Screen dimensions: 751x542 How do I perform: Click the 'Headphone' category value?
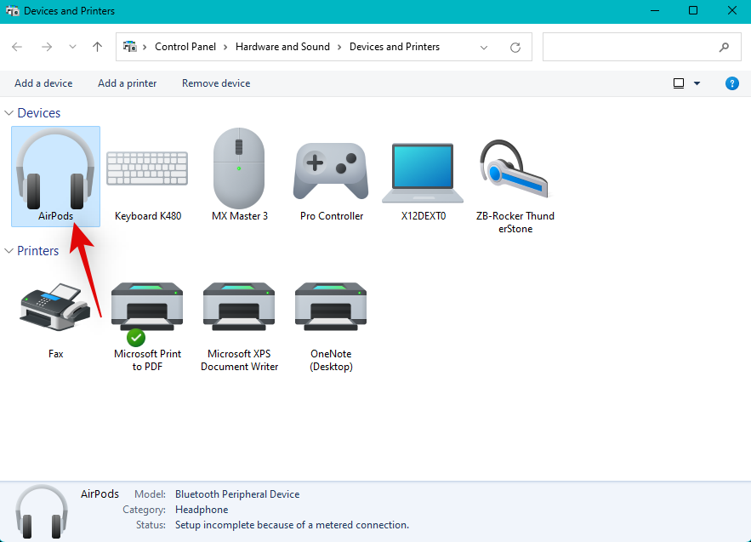point(202,510)
